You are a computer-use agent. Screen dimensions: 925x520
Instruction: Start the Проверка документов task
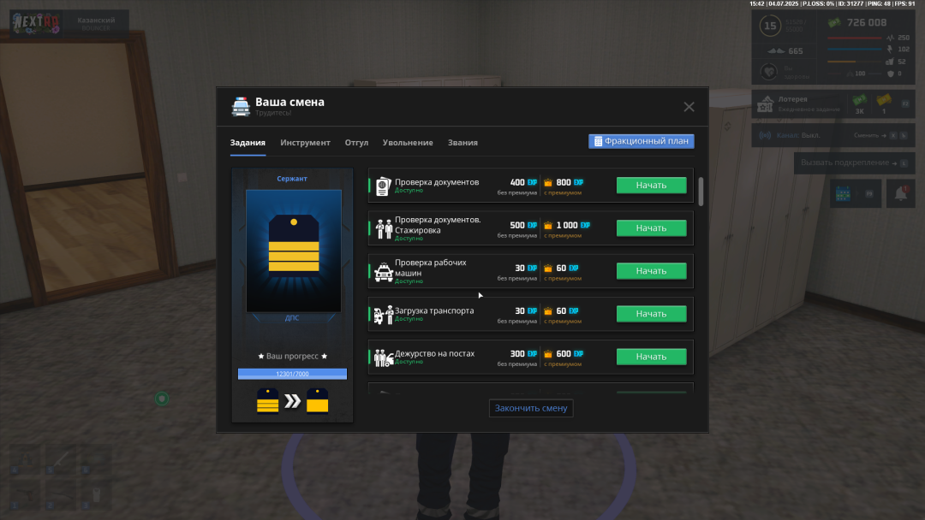point(651,186)
